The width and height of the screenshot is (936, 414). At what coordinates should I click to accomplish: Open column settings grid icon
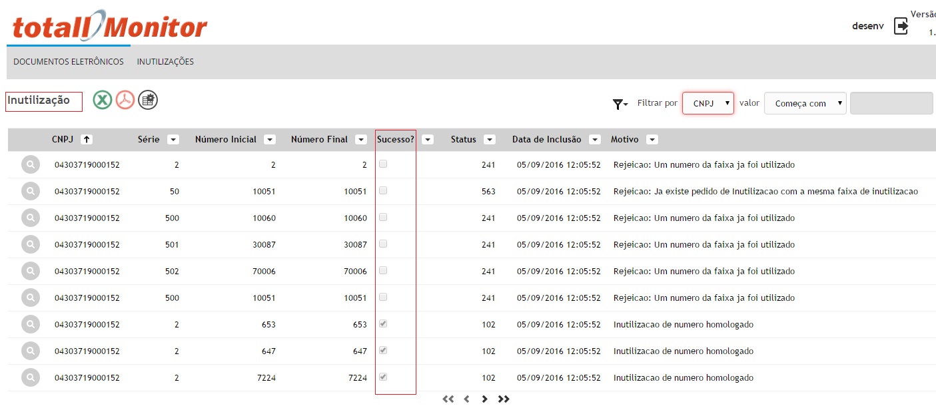pos(148,101)
